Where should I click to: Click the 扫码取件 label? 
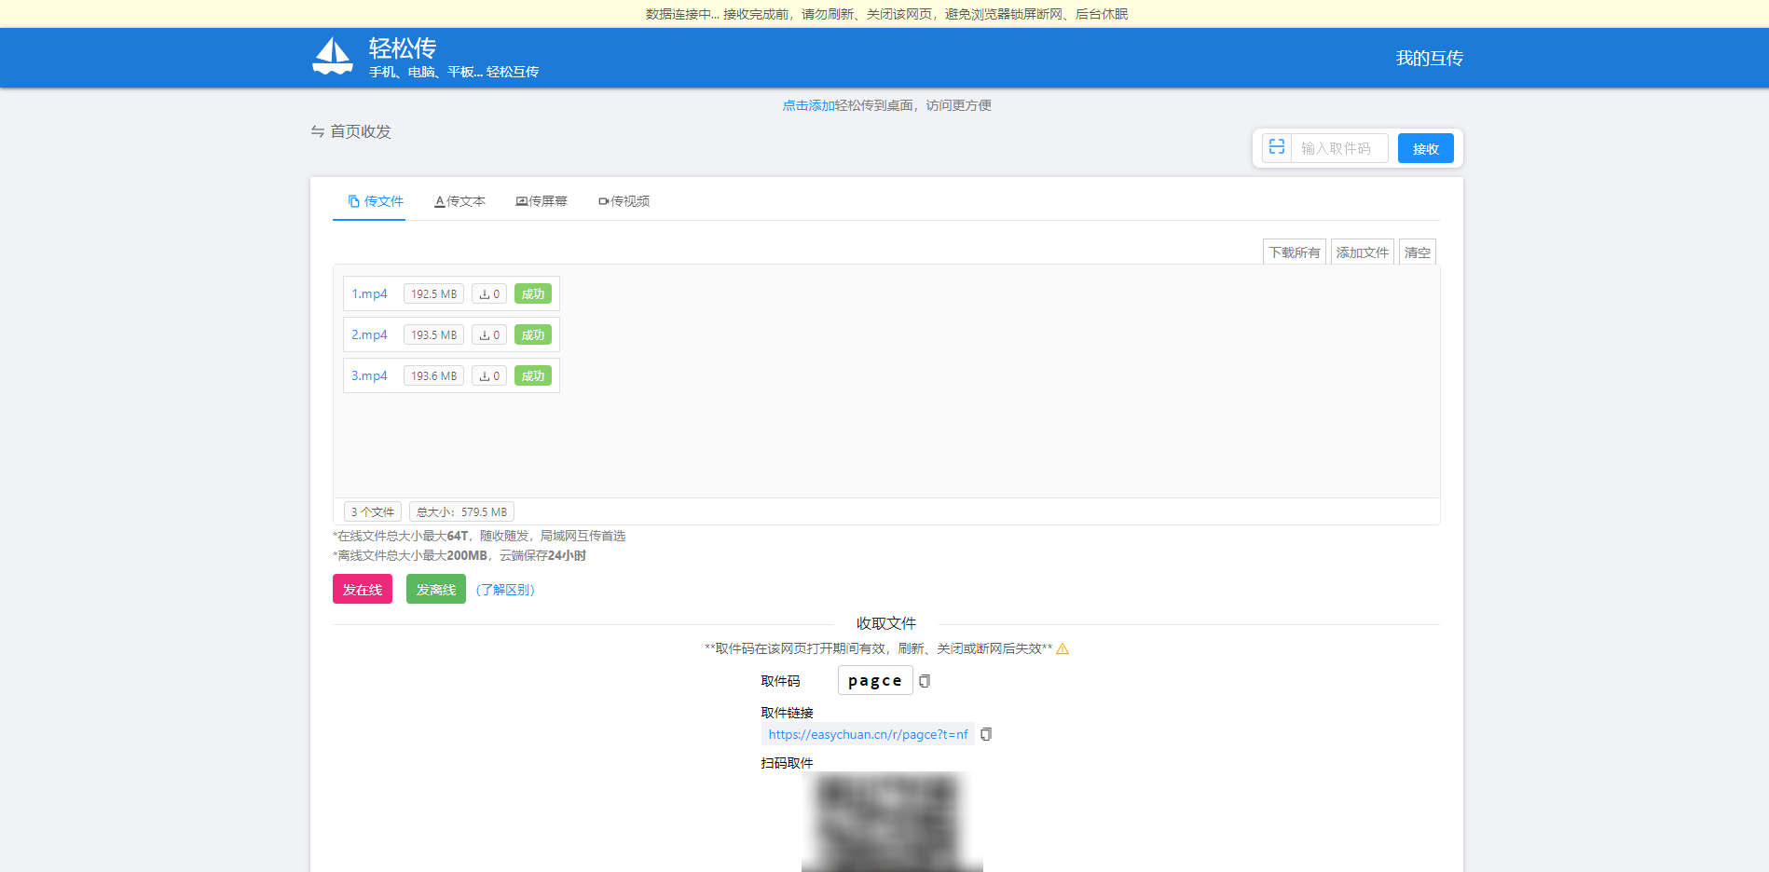(787, 763)
